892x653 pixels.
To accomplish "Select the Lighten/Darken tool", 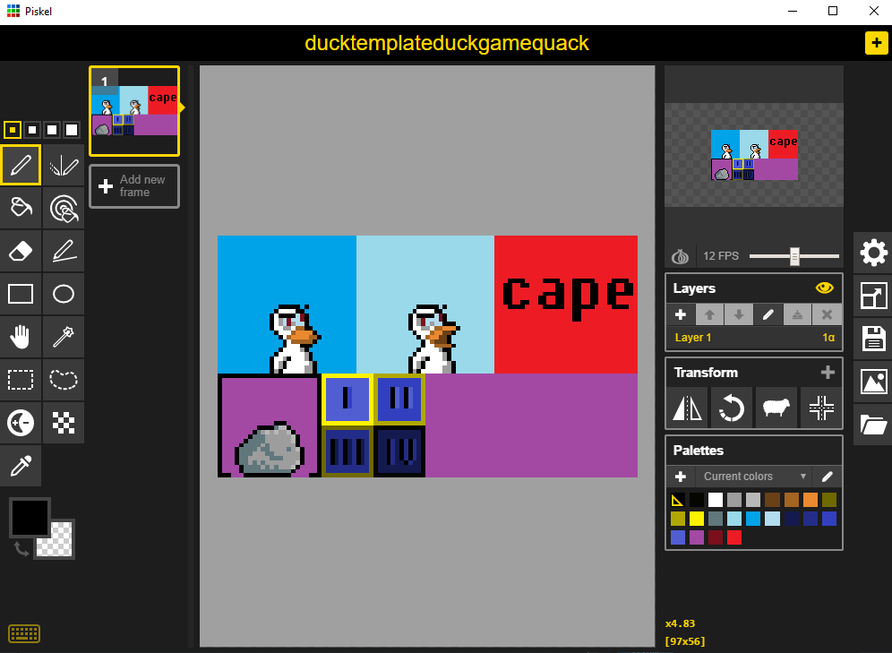I will (21, 423).
